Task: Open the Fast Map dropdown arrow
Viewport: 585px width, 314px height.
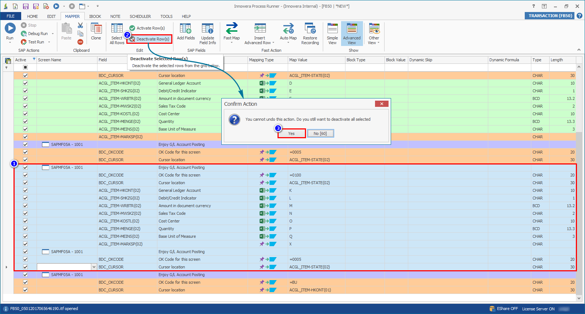Action: [x=232, y=43]
